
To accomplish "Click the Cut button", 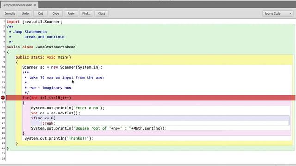I will (40, 13).
